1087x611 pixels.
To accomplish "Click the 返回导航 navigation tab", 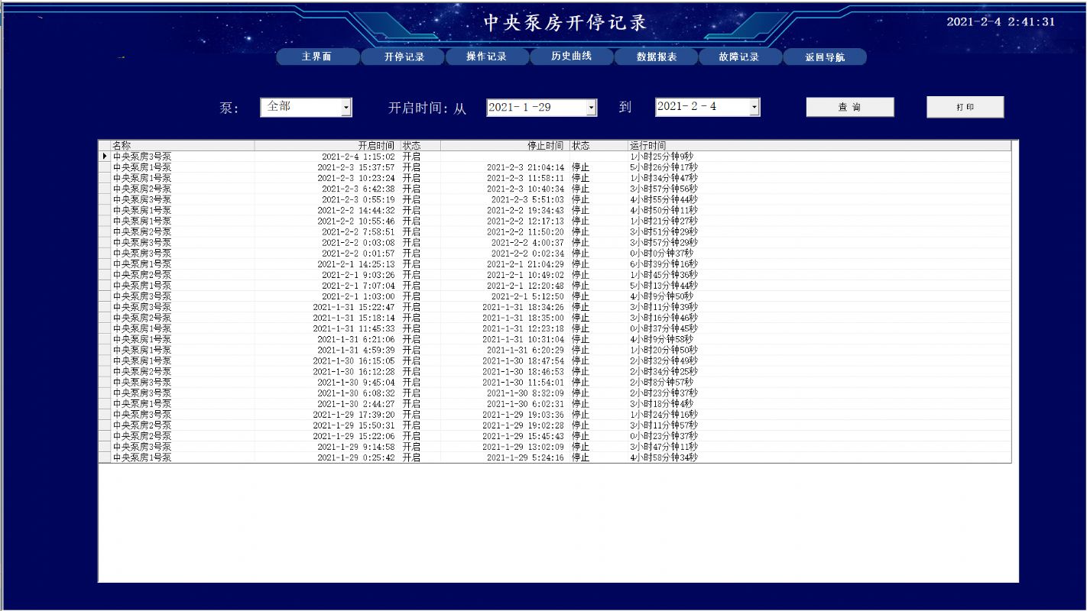I will tap(825, 57).
